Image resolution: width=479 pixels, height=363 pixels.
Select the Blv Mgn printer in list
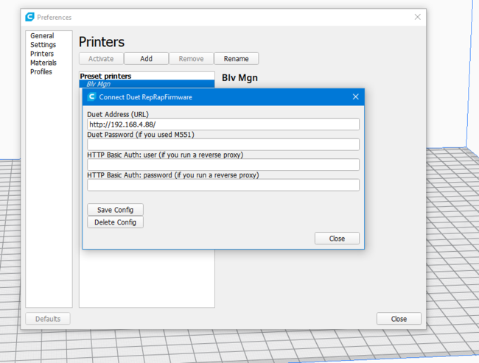(147, 84)
